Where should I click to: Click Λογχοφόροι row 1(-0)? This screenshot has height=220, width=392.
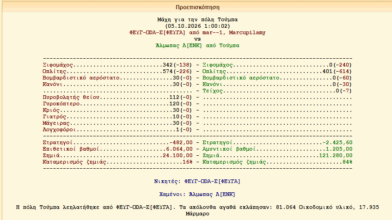pyautogui.click(x=117, y=130)
